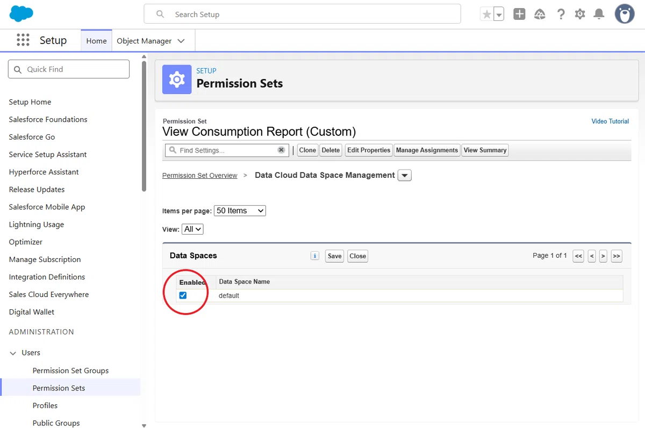
Task: Open Salesforce Mobile App in sidebar
Action: point(47,207)
